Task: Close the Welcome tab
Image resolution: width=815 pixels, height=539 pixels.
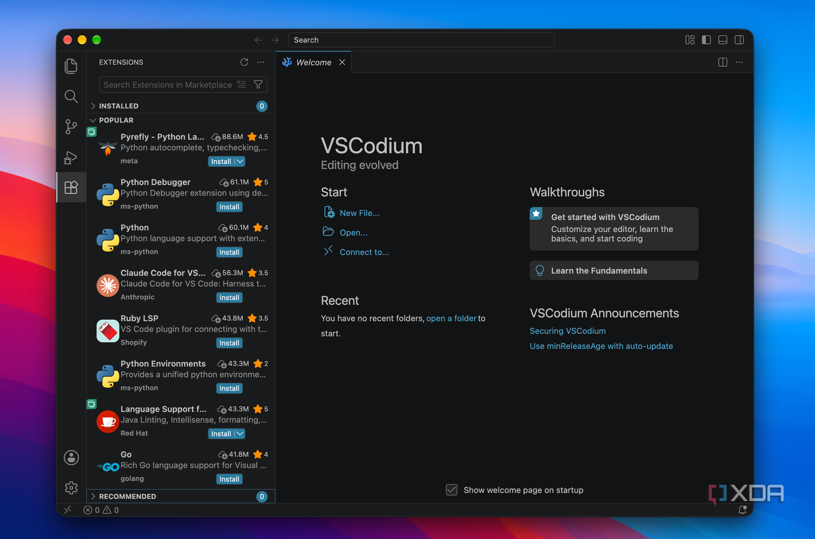Action: 342,62
